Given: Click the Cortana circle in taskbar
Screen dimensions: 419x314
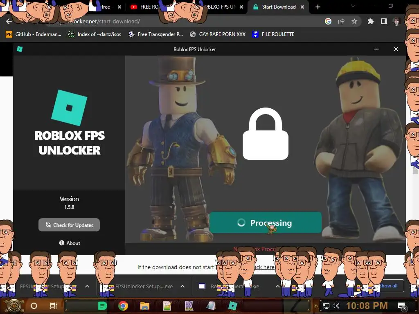Looking at the screenshot, I should tap(34, 306).
